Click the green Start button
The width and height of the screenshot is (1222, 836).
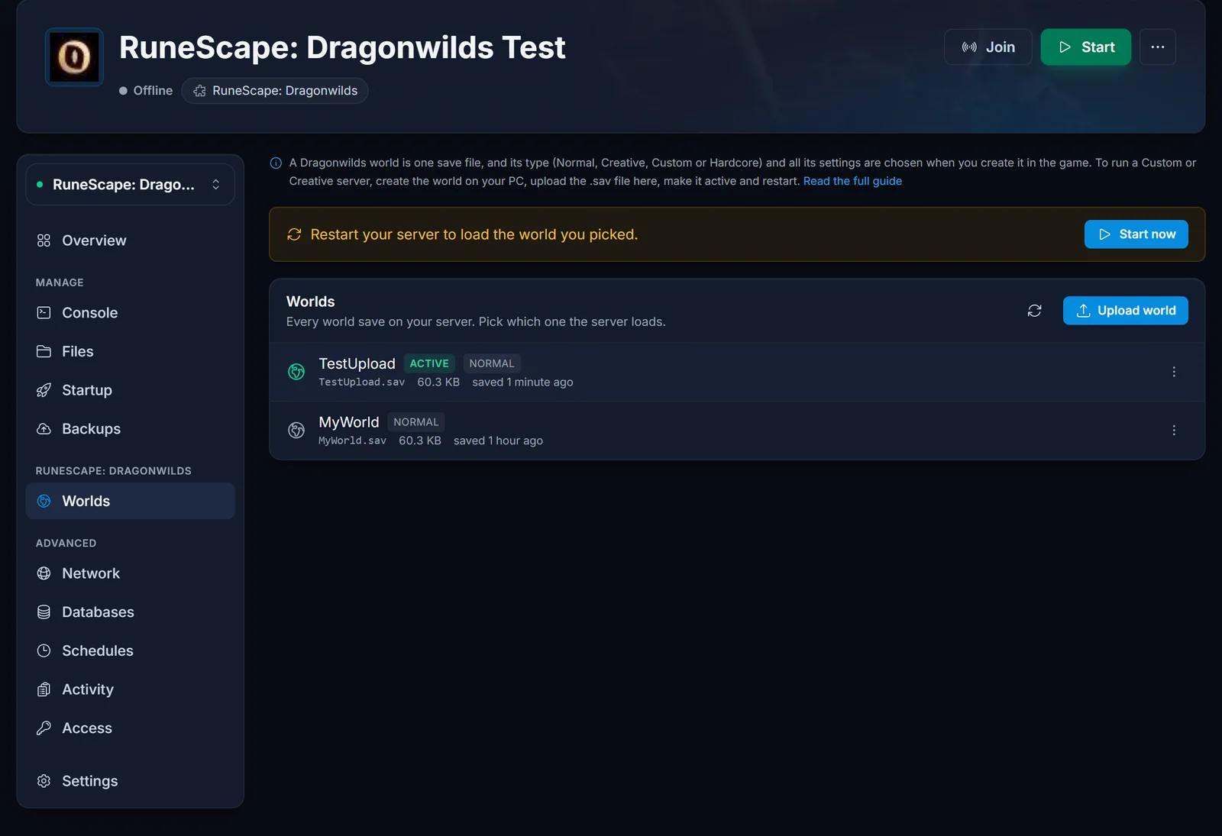click(x=1085, y=47)
